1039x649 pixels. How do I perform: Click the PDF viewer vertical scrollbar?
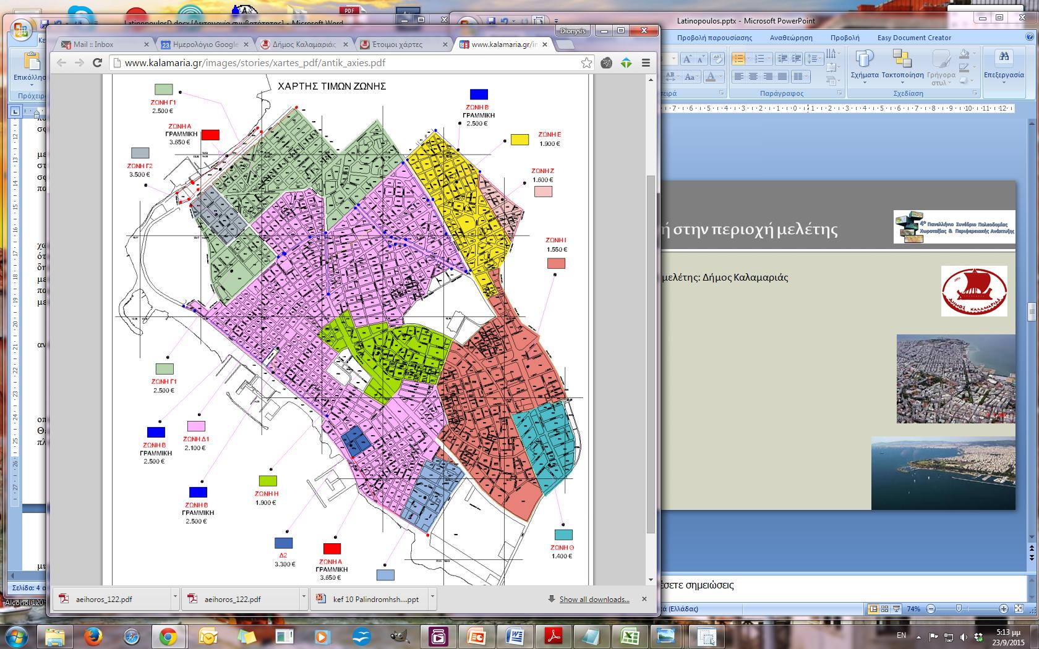tap(651, 354)
